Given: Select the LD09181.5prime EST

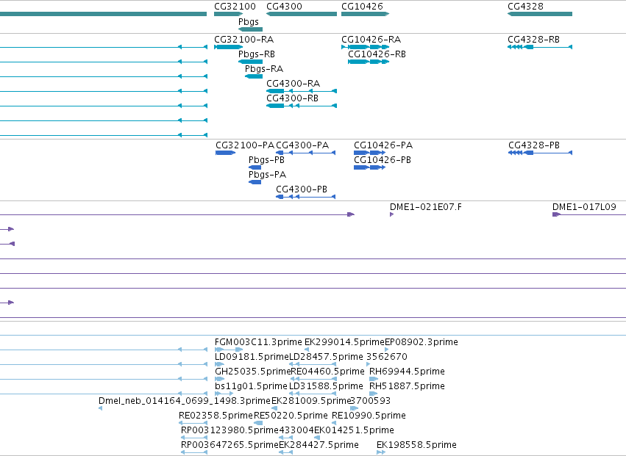Looking at the screenshot, I should point(220,364).
